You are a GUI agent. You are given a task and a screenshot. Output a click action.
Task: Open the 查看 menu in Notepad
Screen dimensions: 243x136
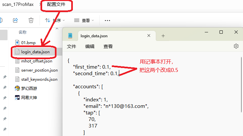tap(108, 46)
